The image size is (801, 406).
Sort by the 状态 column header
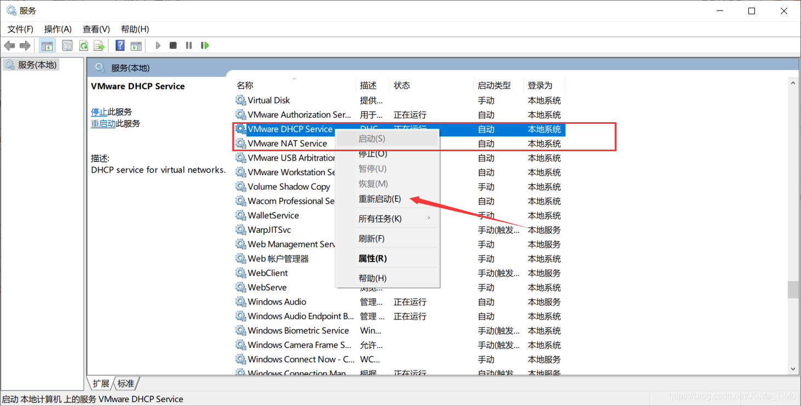point(431,85)
